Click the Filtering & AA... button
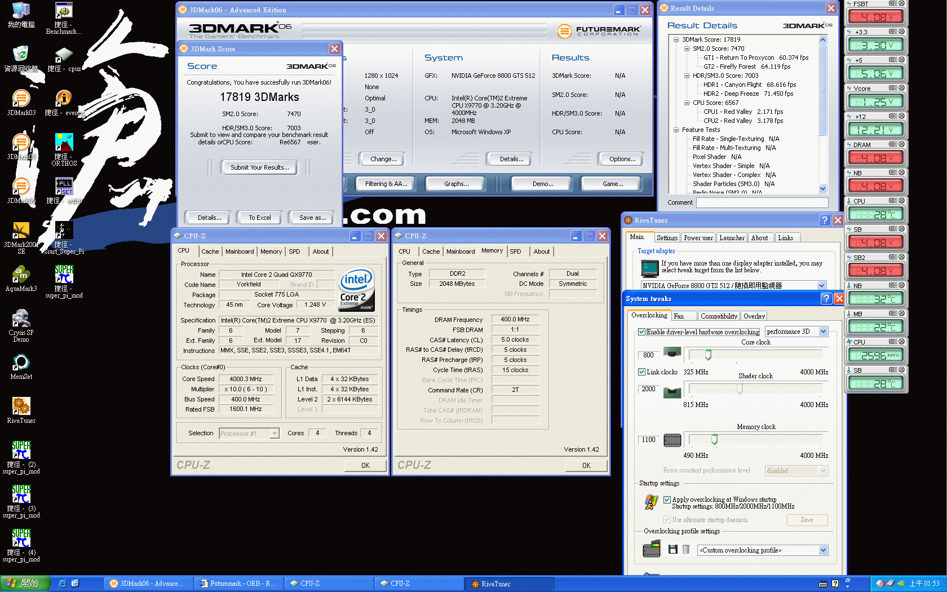The height and width of the screenshot is (592, 947). point(386,184)
